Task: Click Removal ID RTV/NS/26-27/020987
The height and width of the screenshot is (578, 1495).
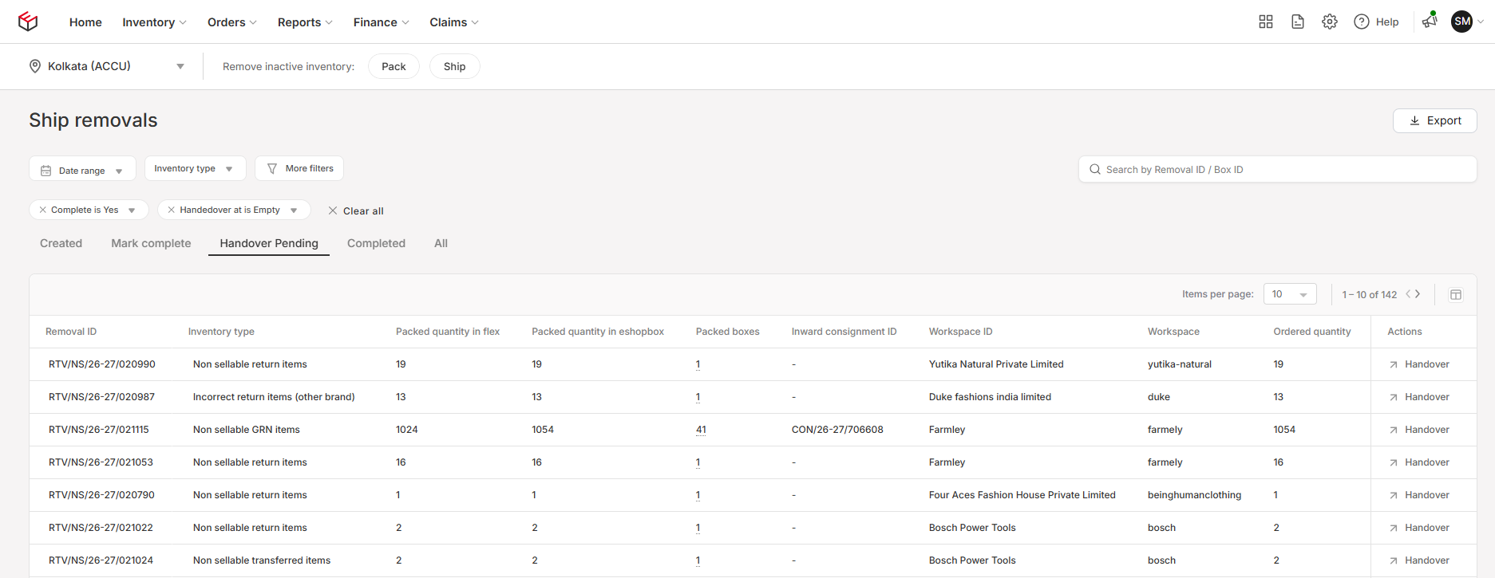Action: 101,397
